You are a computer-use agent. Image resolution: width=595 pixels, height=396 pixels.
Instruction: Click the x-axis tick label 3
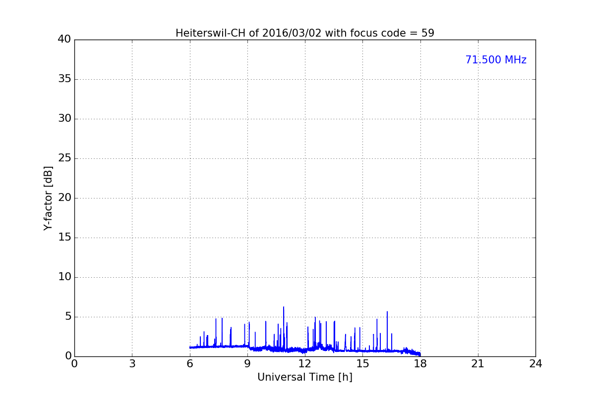point(132,364)
